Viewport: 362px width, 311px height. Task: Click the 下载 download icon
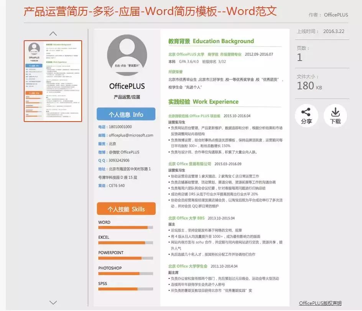coord(335,115)
